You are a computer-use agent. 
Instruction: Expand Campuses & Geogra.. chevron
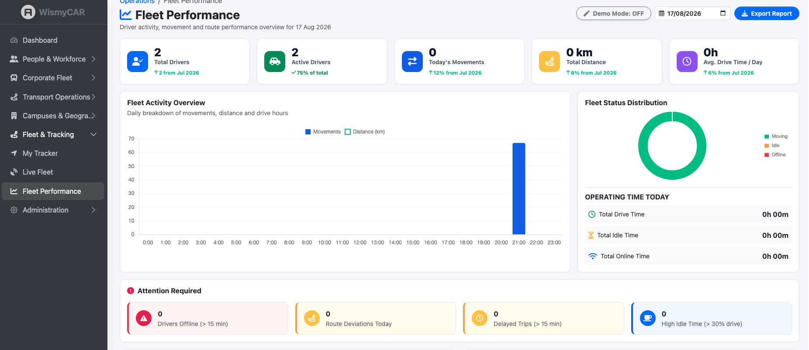coord(93,116)
